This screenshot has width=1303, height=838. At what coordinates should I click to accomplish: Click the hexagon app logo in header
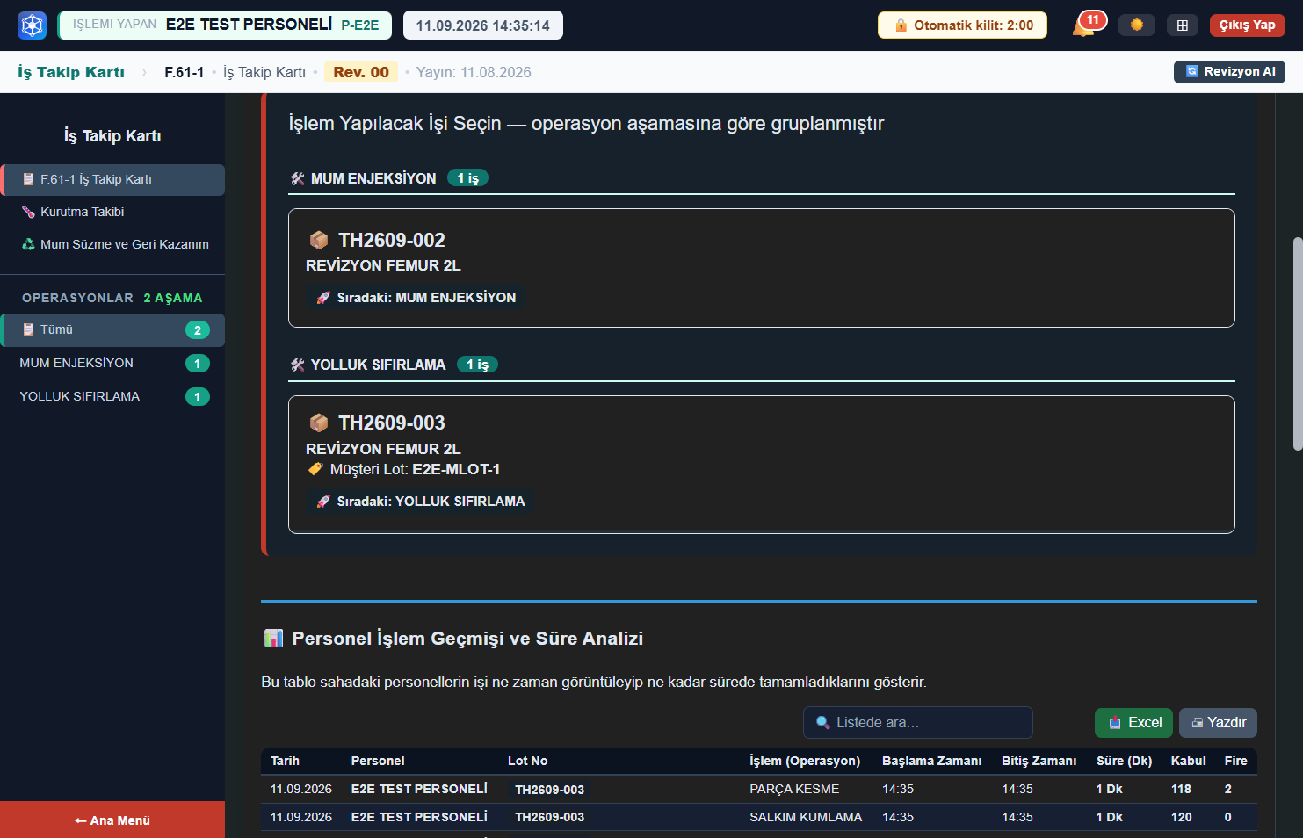click(x=33, y=25)
